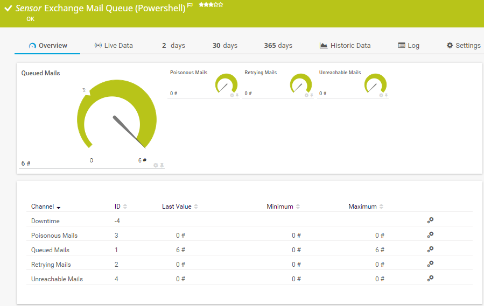Edit channel settings for Unreachable Mails row
The height and width of the screenshot is (306, 484).
coord(430,279)
